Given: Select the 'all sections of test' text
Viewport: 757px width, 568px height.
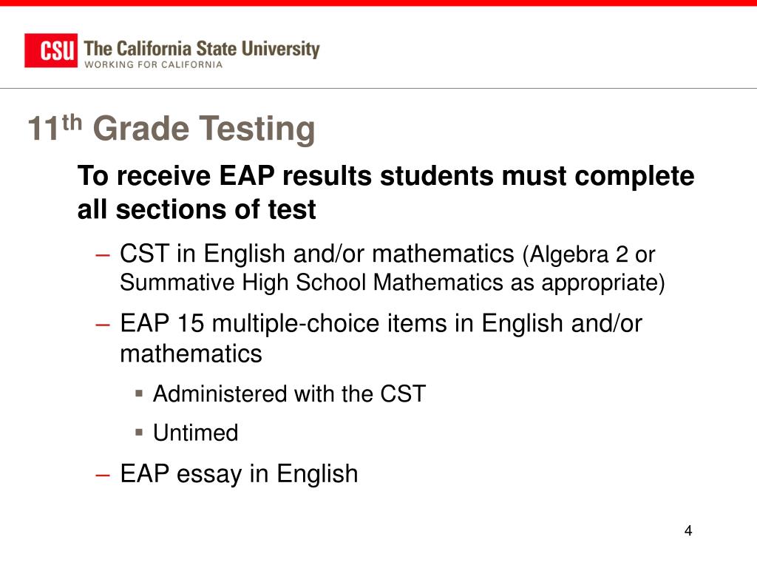Looking at the screenshot, I should pyautogui.click(x=197, y=209).
